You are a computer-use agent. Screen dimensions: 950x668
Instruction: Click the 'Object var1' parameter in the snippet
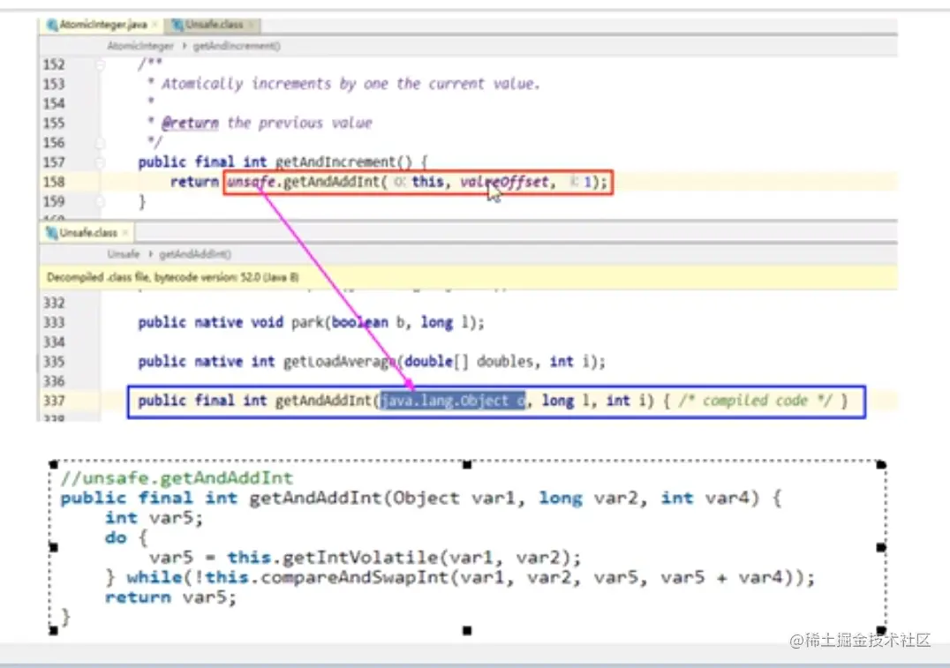tap(454, 498)
